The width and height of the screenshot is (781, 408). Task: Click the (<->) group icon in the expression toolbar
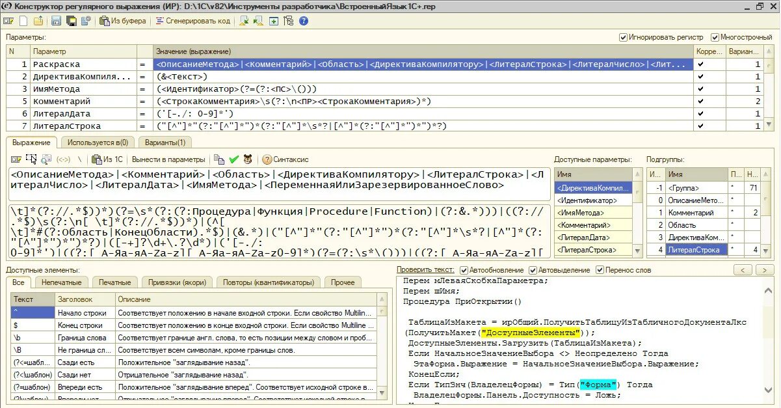click(64, 159)
